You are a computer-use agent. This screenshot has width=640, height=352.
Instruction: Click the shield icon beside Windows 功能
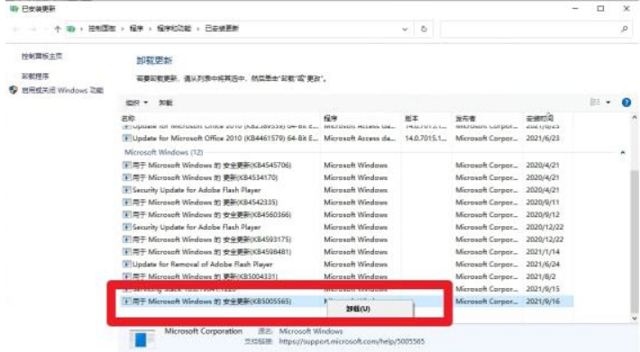[13, 90]
